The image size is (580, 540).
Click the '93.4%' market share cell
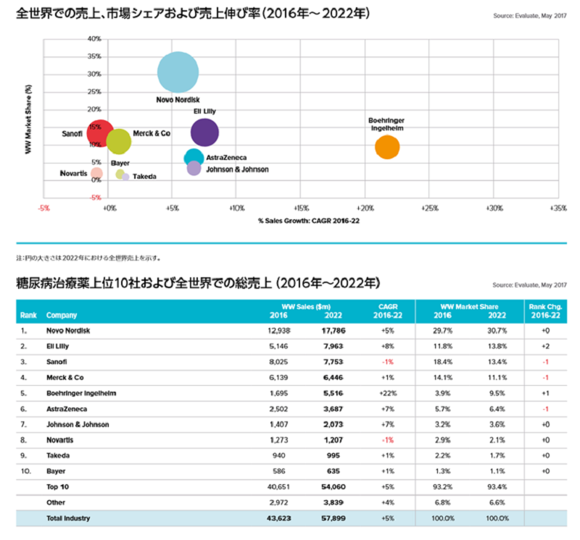[497, 487]
